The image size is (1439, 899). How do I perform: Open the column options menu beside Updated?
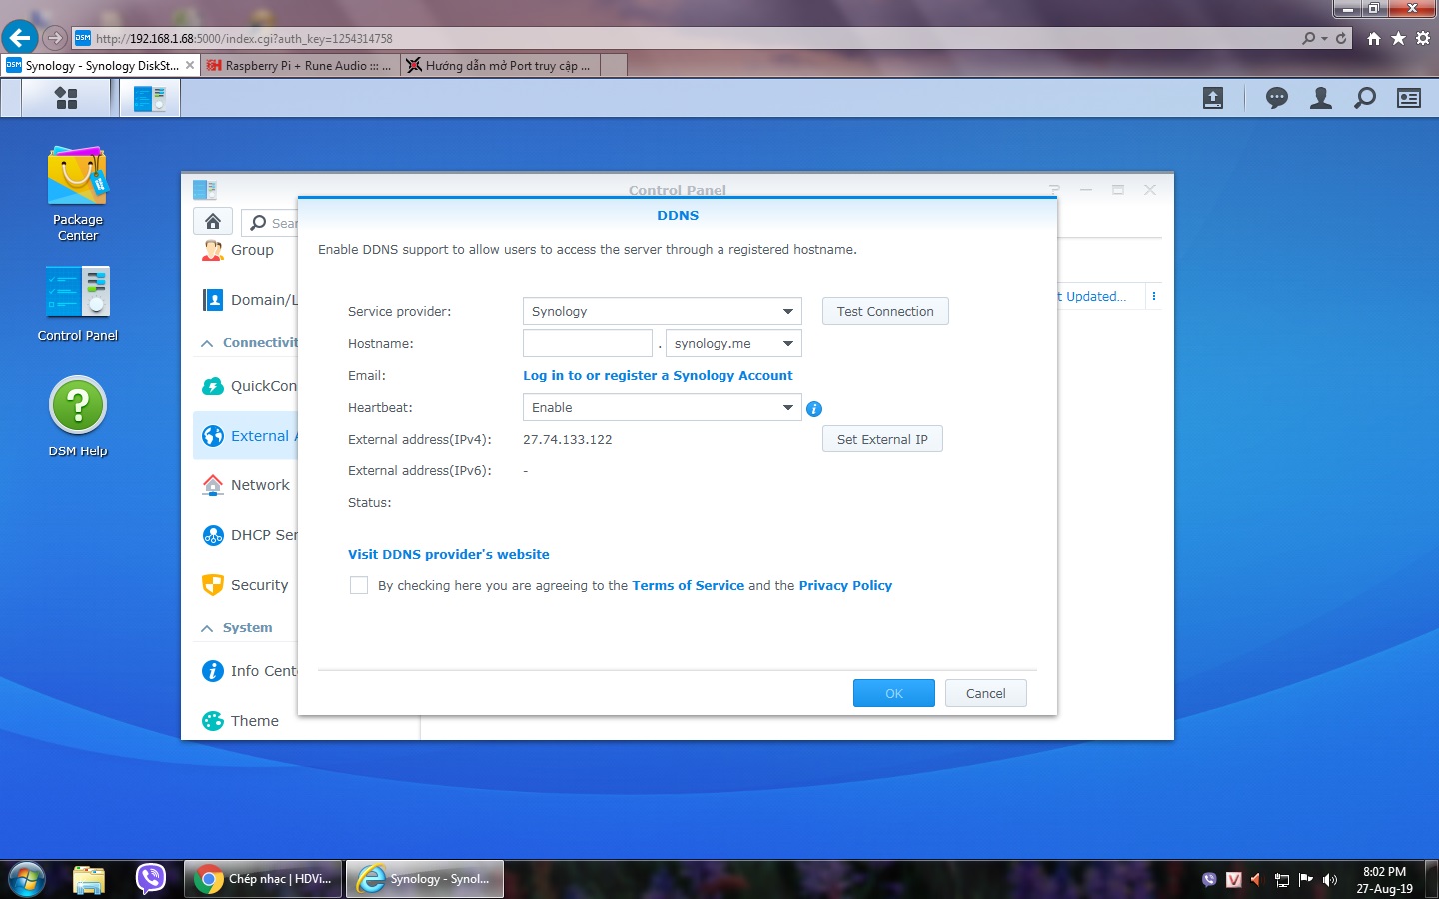[x=1154, y=296]
